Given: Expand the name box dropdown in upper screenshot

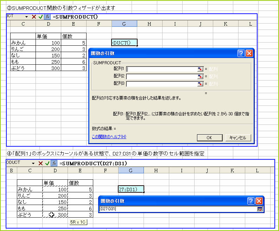Looking at the screenshot, I should coord(26,17).
